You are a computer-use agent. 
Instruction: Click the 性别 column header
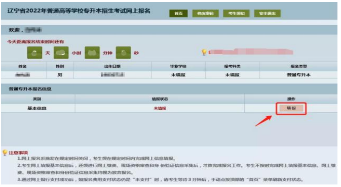click(x=60, y=66)
